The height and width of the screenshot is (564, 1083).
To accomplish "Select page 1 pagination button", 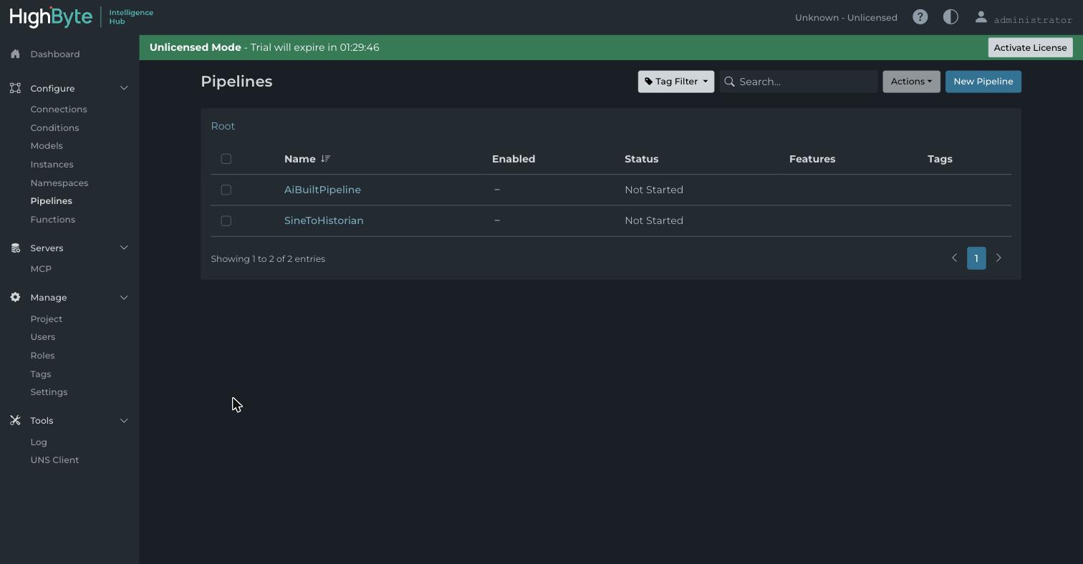I will 976,258.
